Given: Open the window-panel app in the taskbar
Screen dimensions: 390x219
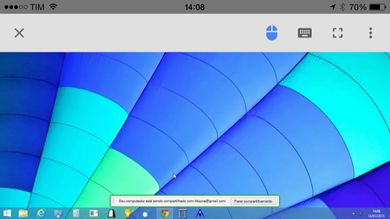Looking at the screenshot, I should (94, 213).
